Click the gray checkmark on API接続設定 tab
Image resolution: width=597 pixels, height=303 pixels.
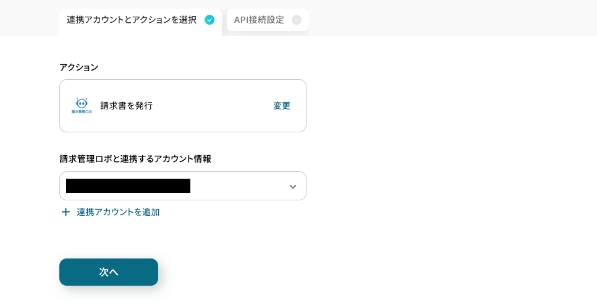297,20
